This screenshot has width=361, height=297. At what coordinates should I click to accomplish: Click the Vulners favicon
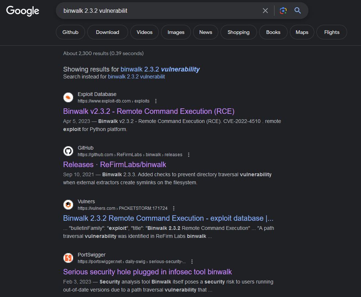click(68, 205)
